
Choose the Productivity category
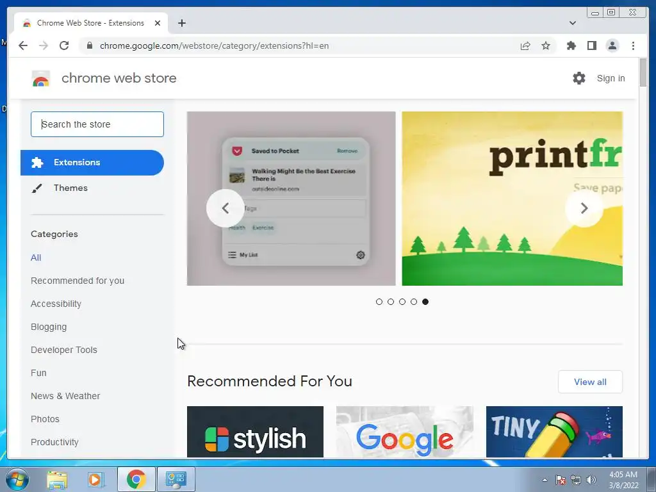point(55,442)
